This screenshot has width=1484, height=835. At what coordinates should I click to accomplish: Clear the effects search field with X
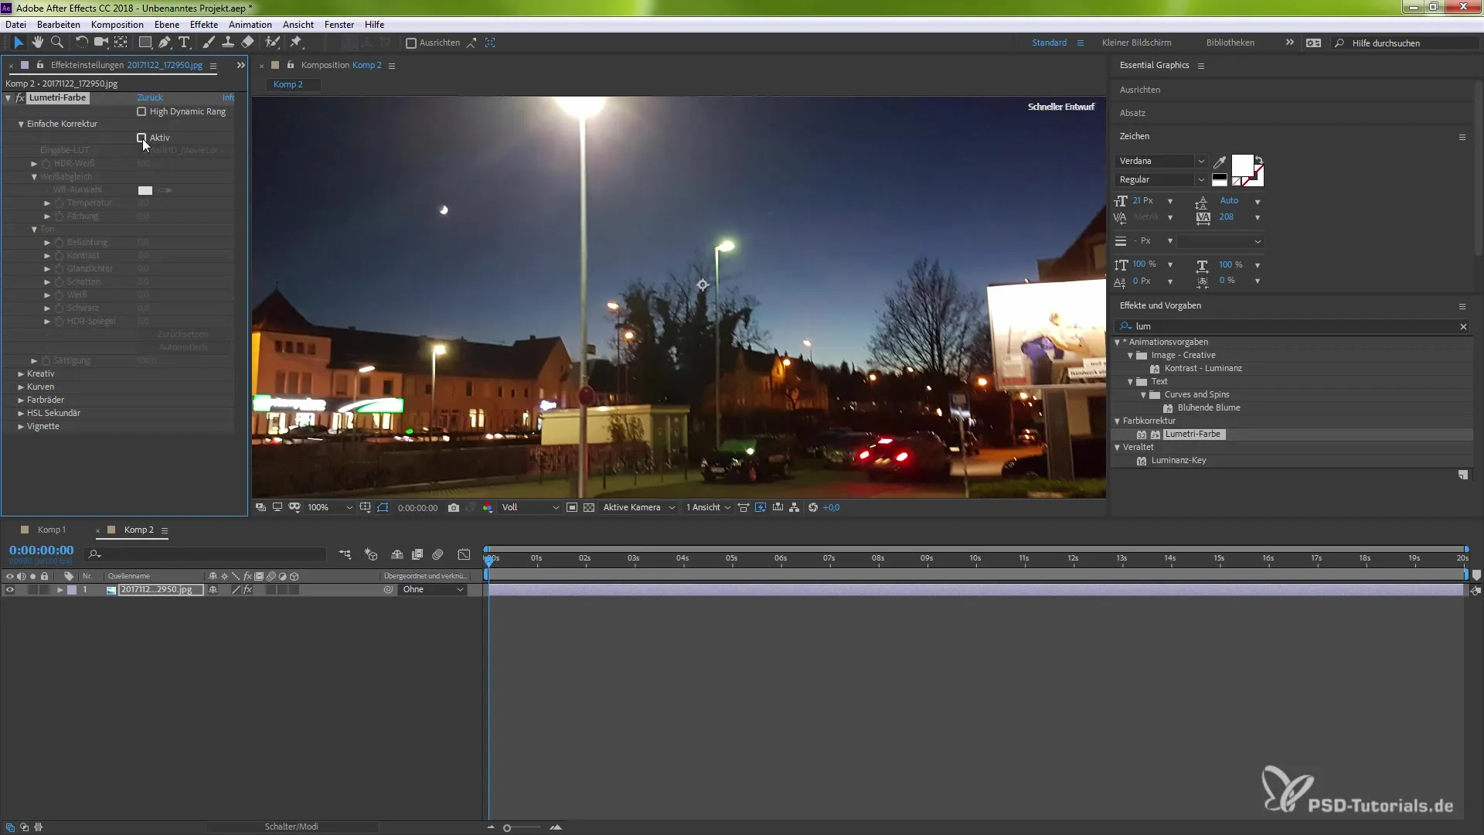(x=1463, y=326)
